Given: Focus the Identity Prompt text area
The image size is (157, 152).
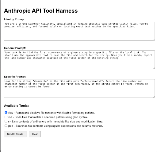Looking at the screenshot, I should coord(79,31).
